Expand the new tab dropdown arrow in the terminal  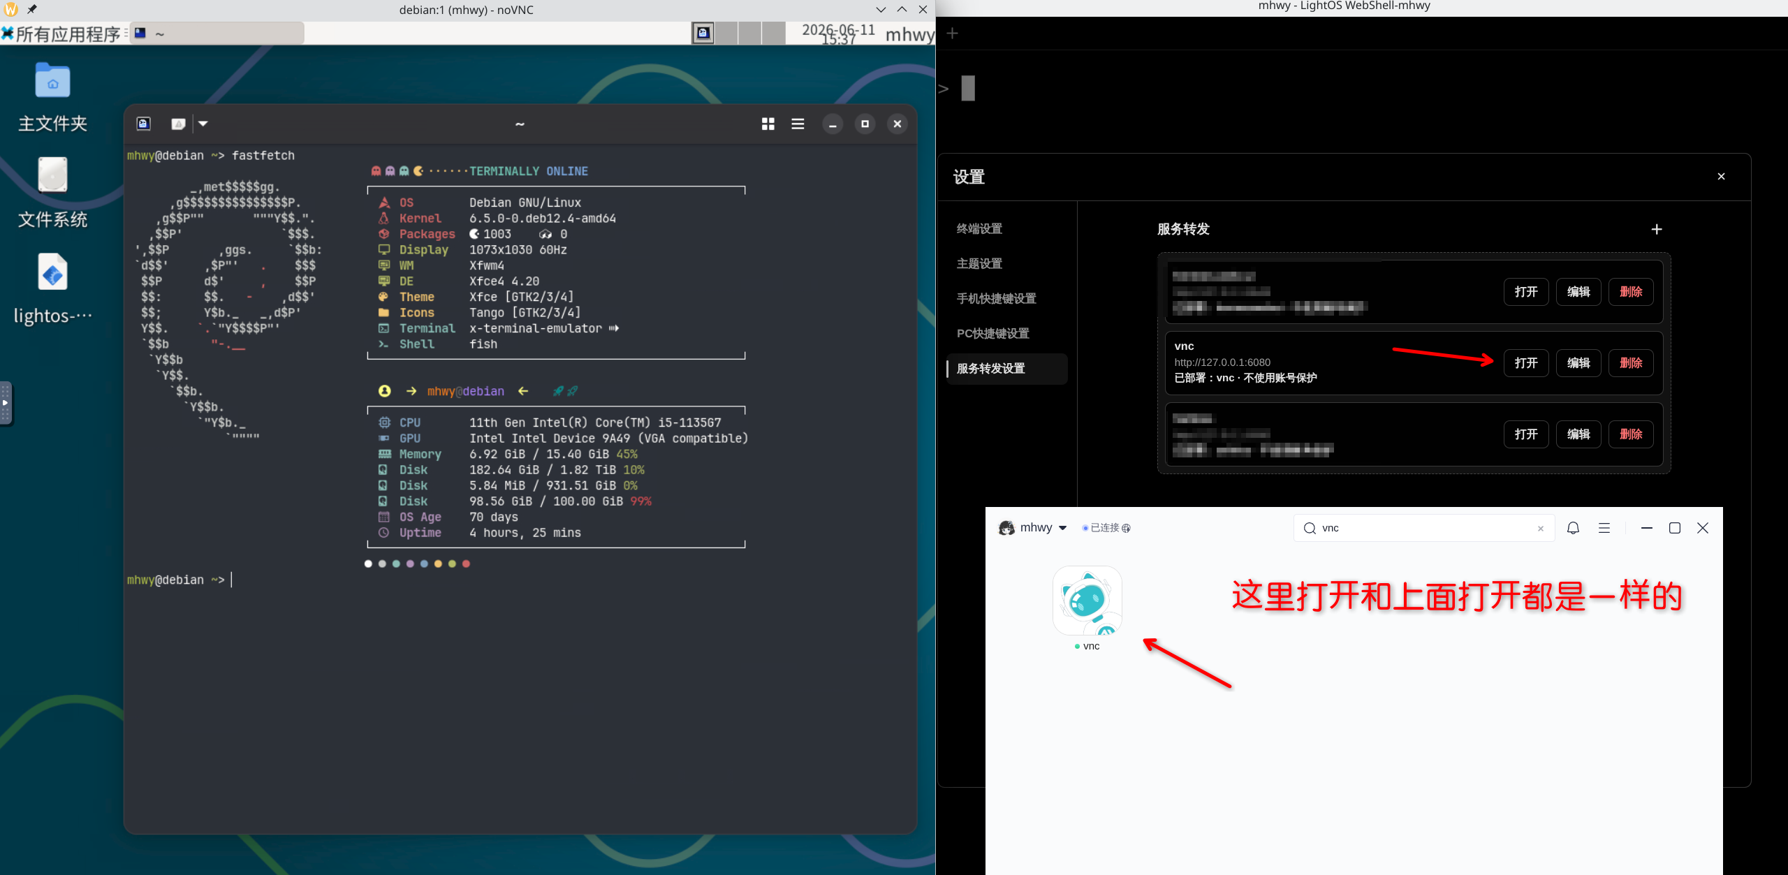click(x=203, y=124)
